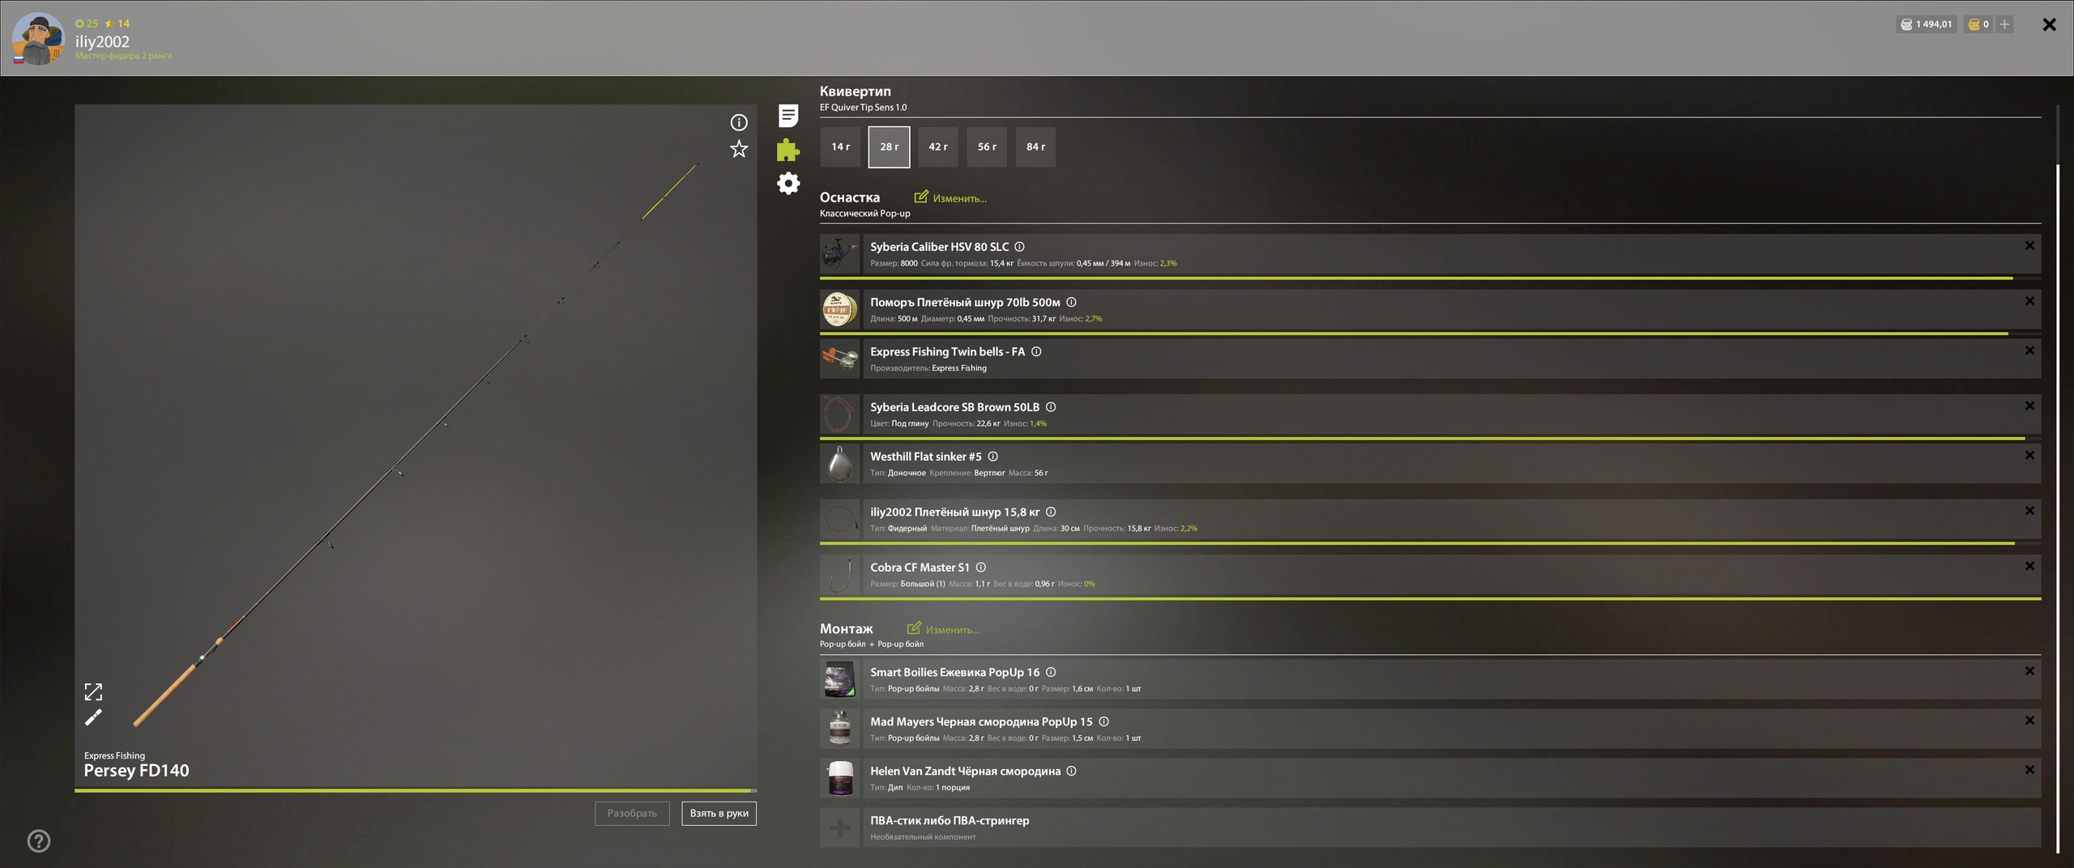Open info for Helen Van Zandt Чёрная смородина
The image size is (2074, 868).
1071,771
